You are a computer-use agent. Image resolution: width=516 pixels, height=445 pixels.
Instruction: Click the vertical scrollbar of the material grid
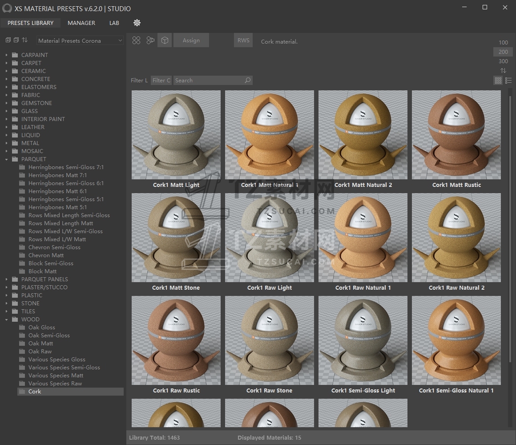click(x=510, y=222)
